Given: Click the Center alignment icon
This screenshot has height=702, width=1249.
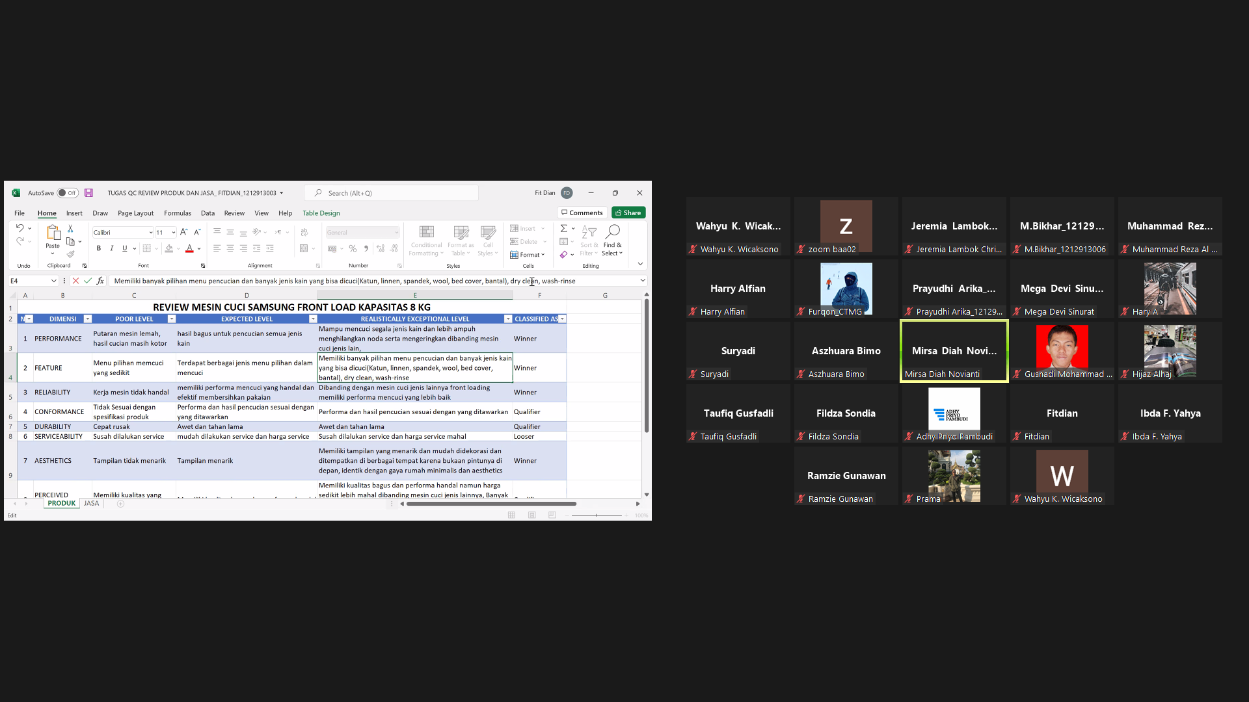Looking at the screenshot, I should (230, 248).
